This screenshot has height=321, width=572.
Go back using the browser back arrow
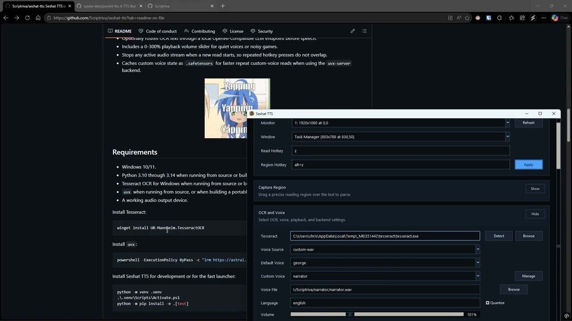6,18
